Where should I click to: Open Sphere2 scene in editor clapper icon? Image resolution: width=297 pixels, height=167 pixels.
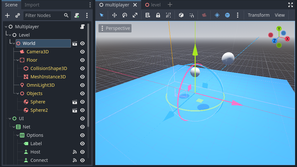pos(75,110)
